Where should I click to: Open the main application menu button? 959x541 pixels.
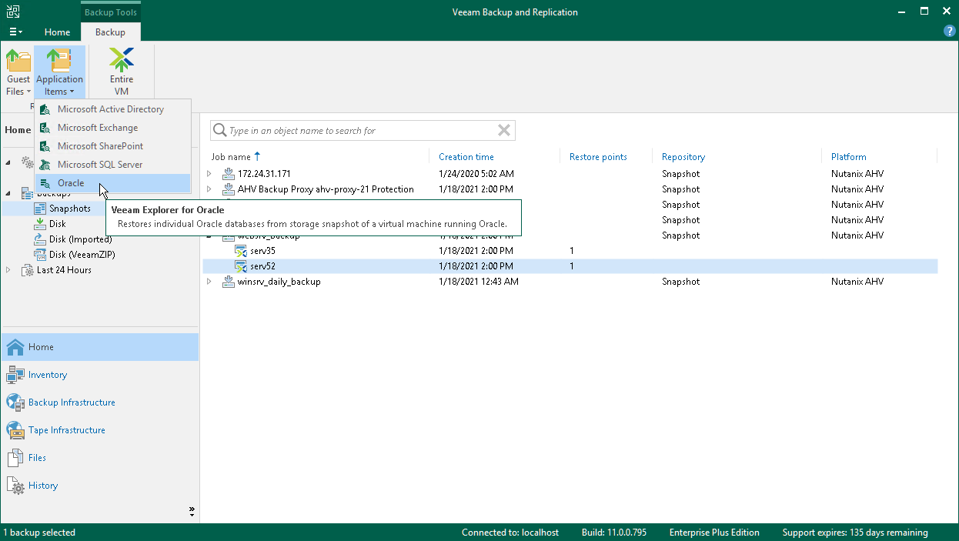click(x=15, y=32)
